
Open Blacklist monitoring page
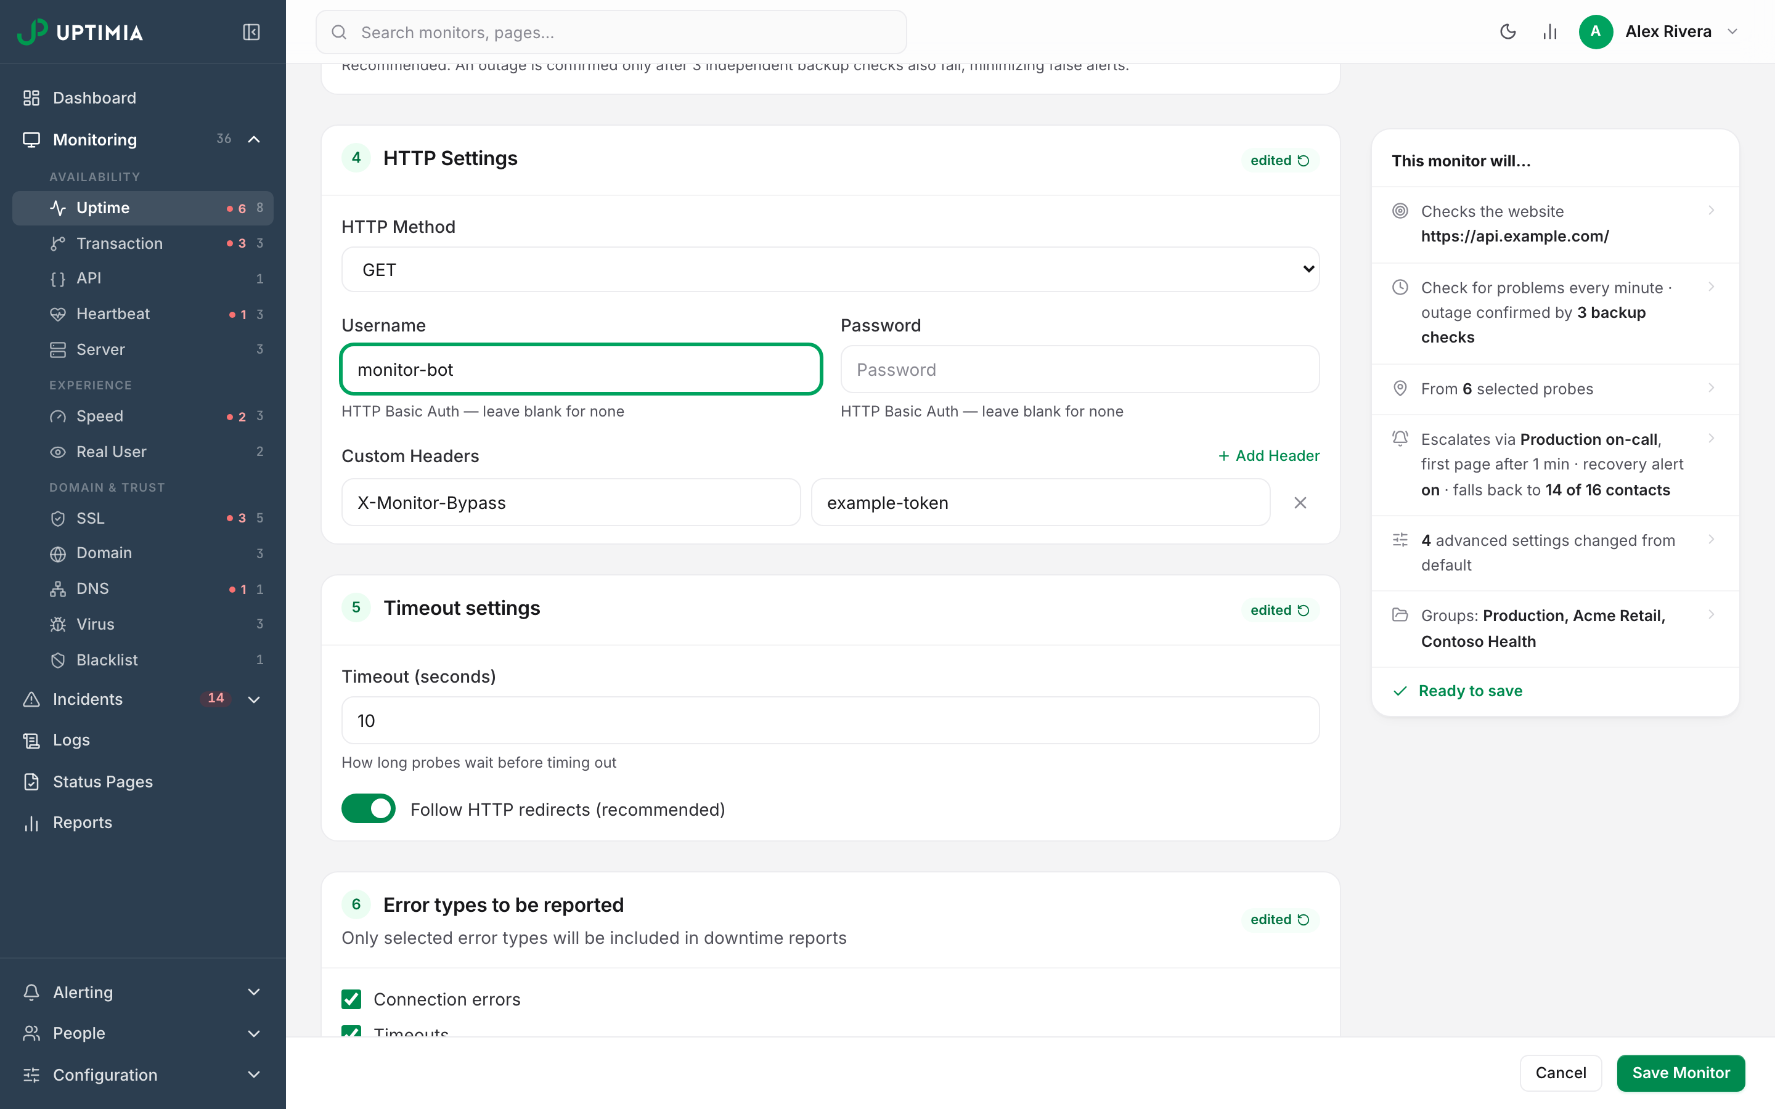pos(143,659)
